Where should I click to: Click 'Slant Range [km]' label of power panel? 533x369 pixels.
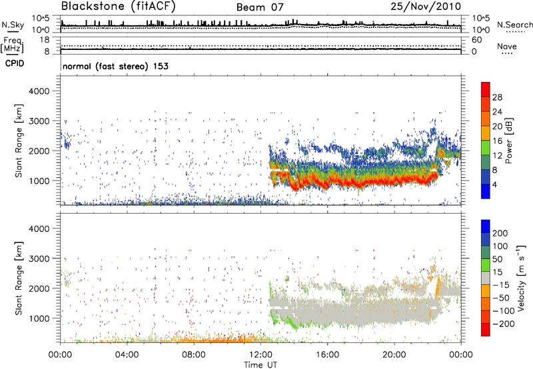pos(19,141)
